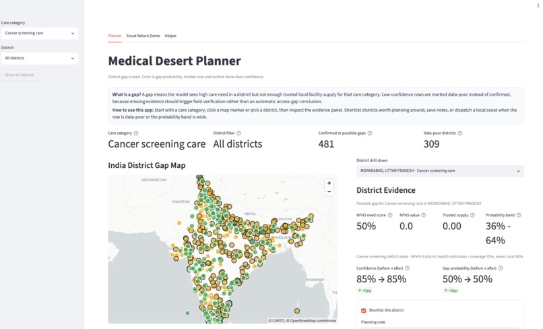The width and height of the screenshot is (543, 329).
Task: Expand the Care category dropdown in sidebar
Action: pos(40,33)
